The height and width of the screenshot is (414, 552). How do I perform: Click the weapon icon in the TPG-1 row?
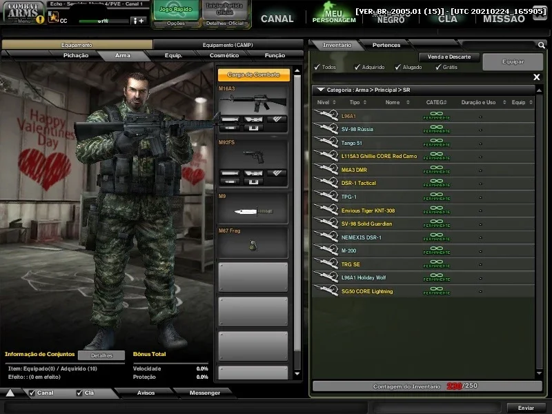coord(326,196)
